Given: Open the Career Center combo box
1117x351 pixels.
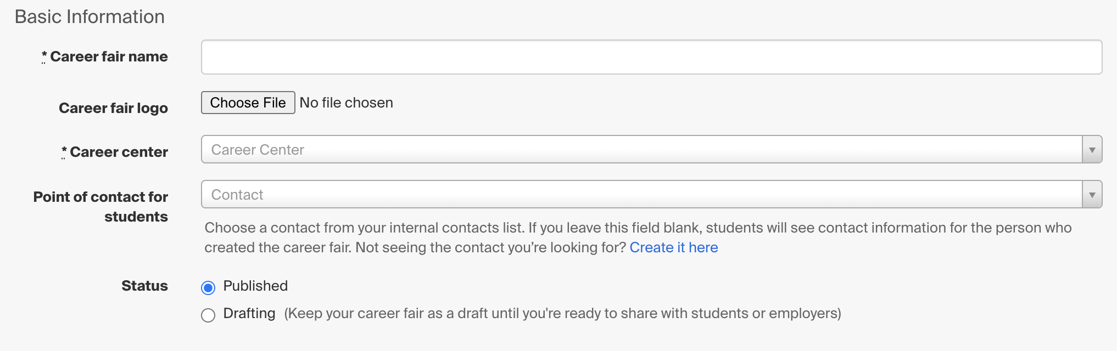Looking at the screenshot, I should coord(641,150).
